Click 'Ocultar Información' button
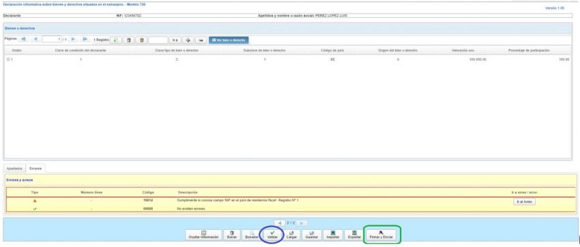580x247 pixels. (203, 235)
